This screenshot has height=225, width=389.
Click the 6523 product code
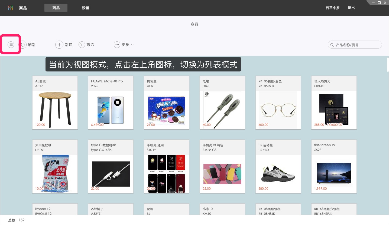pos(318,150)
